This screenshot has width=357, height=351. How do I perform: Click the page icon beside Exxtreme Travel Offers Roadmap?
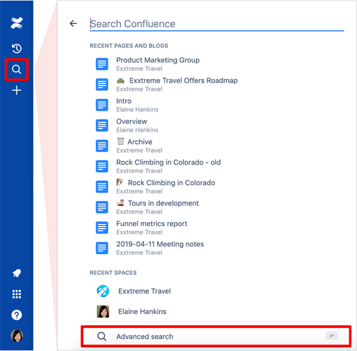tap(102, 85)
